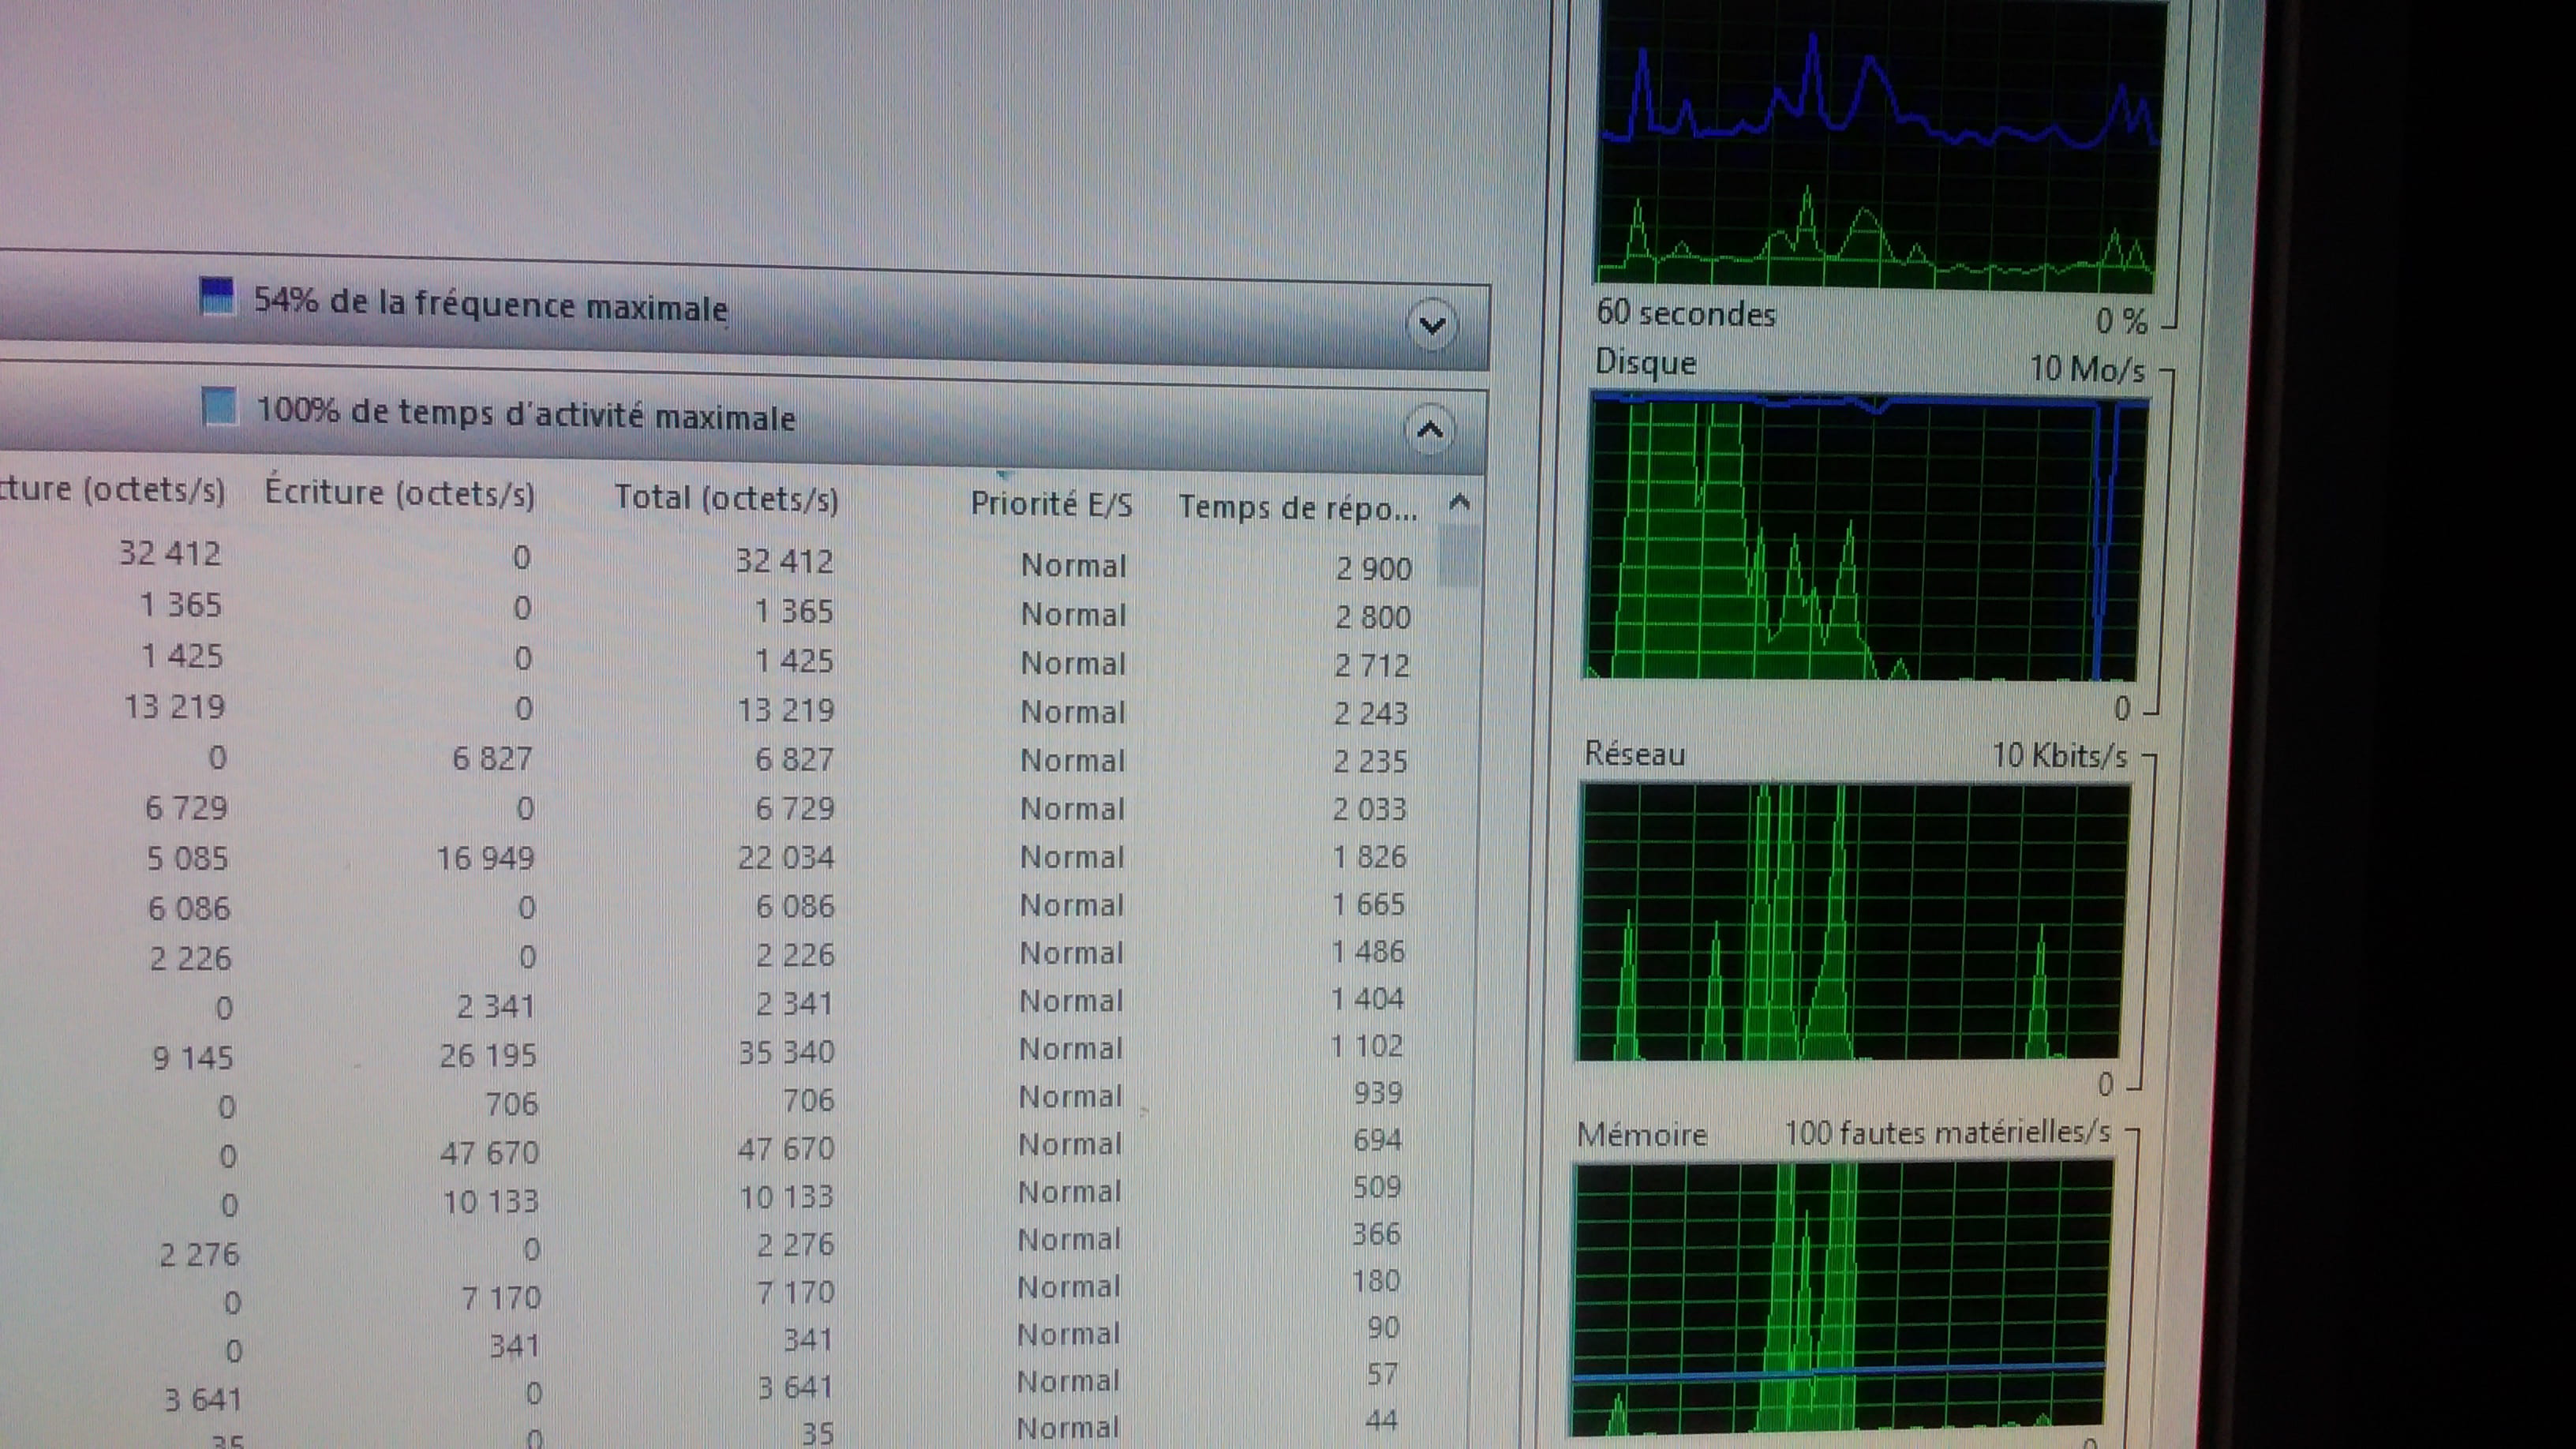Click 9 145 in the Lecture column
2576x1449 pixels.
click(192, 1058)
